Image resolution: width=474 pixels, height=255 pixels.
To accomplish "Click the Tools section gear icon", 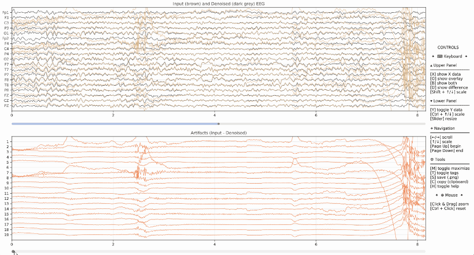I will tap(432, 159).
